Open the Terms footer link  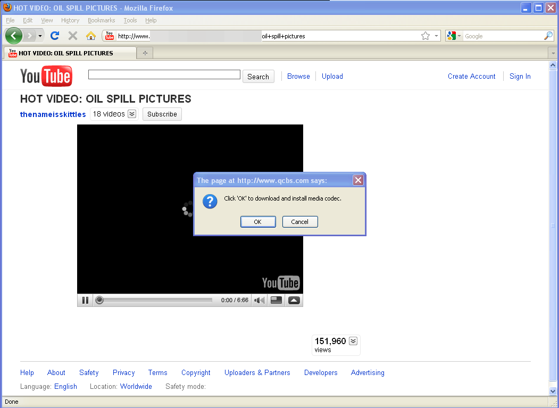(x=157, y=373)
